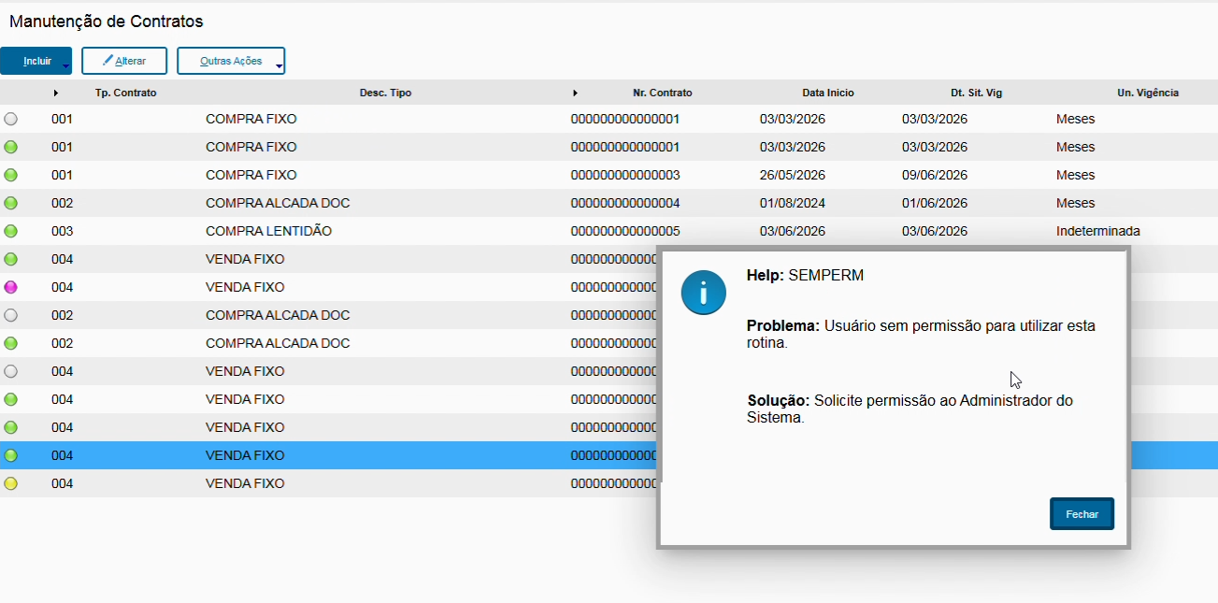
Task: Sort by Data Inicio column header
Action: click(x=828, y=93)
